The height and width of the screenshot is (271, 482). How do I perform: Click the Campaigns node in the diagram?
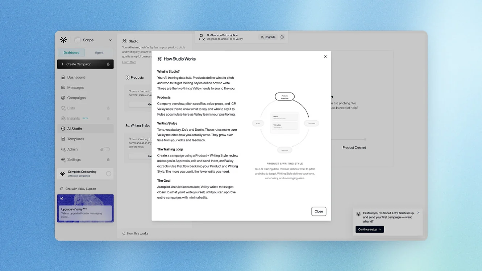pyautogui.click(x=311, y=124)
